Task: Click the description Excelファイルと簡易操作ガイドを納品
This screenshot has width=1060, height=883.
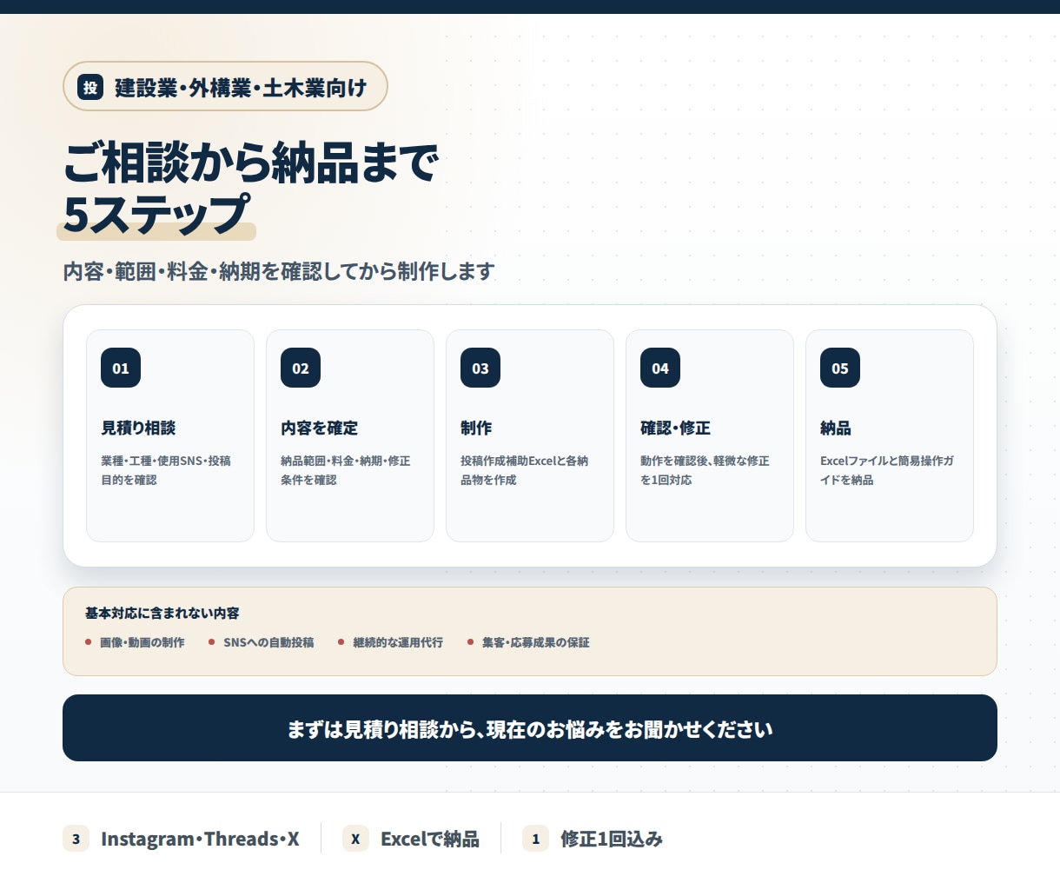Action: coord(887,470)
